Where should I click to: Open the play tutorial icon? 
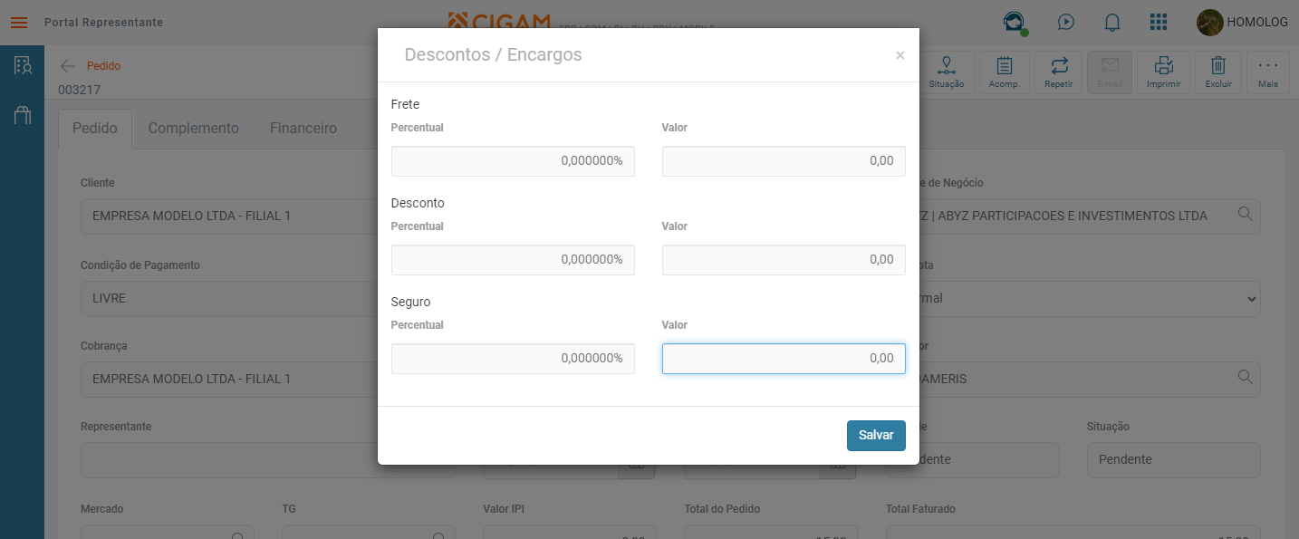click(1066, 22)
